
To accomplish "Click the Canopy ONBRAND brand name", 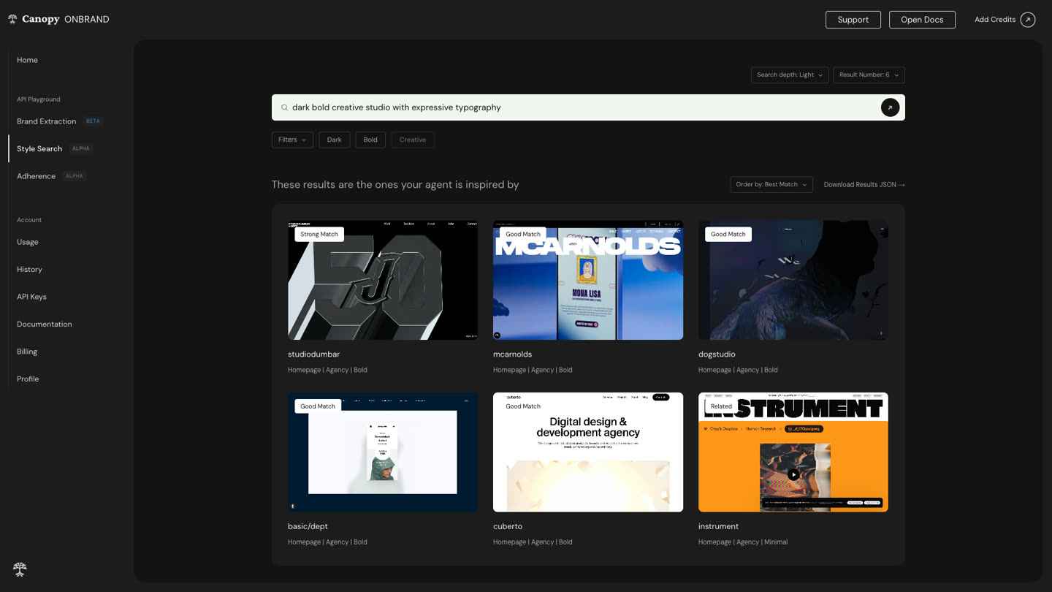I will coord(66,20).
